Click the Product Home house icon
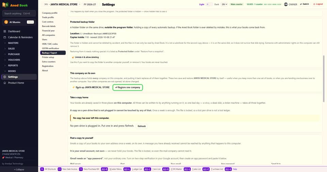327x172 pixels. [x=4, y=83]
